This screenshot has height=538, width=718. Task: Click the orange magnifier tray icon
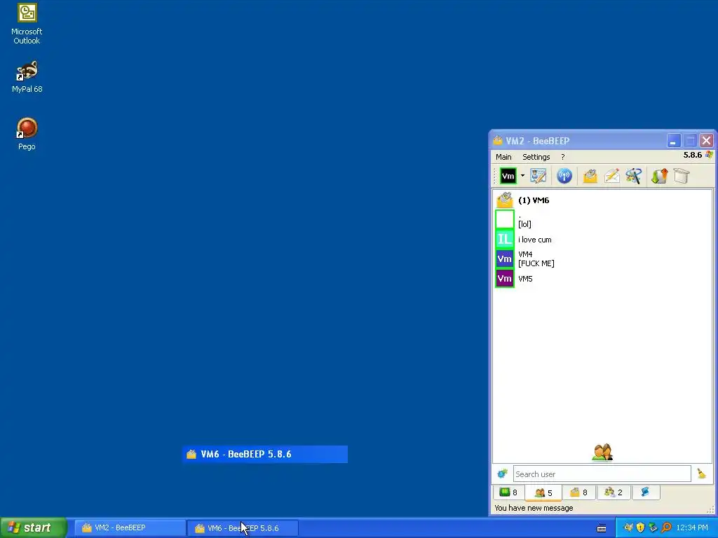666,528
